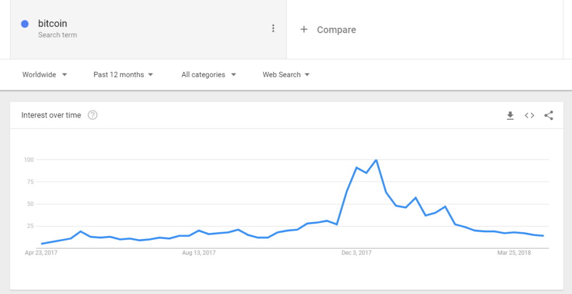Click the Mar 25, 2018 axis label
Screen dimensions: 572x294
pos(514,253)
